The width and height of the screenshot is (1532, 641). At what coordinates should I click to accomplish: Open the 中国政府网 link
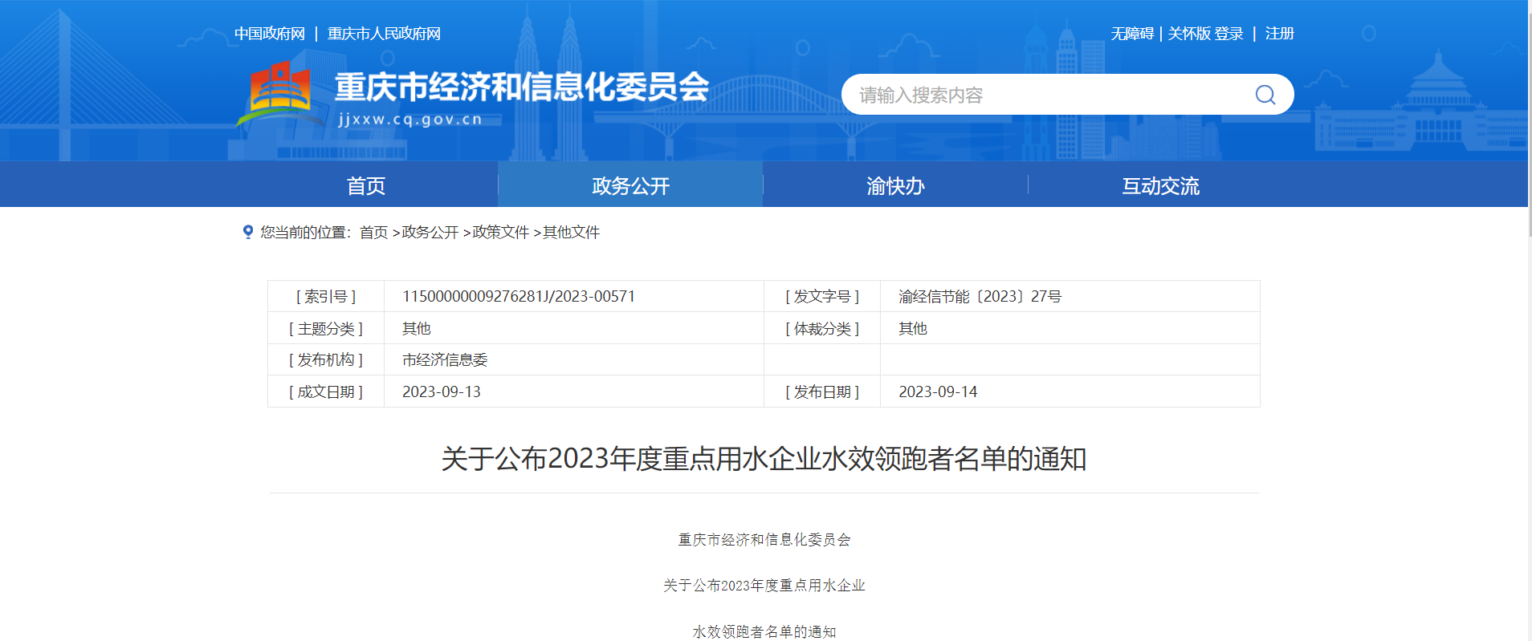[x=270, y=34]
